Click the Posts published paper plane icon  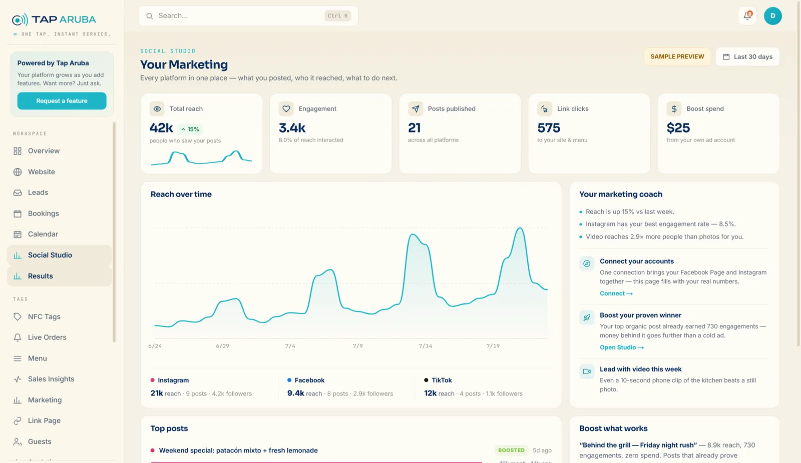coord(416,108)
